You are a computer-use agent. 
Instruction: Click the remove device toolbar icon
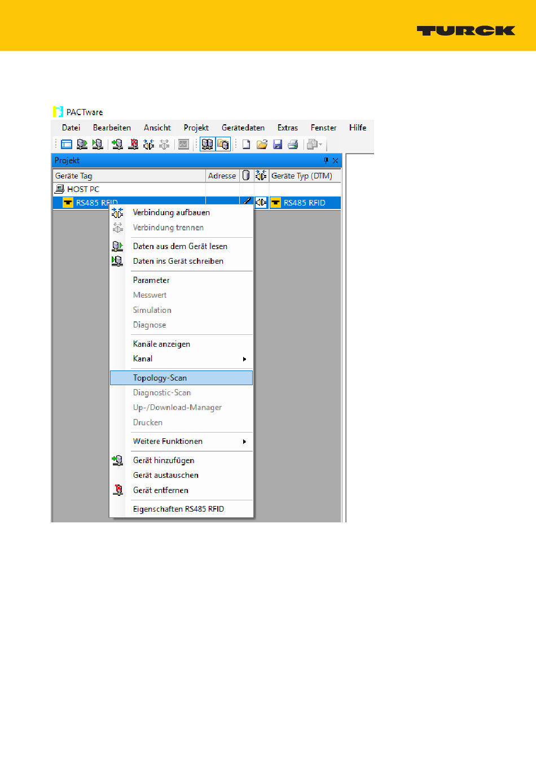point(133,145)
